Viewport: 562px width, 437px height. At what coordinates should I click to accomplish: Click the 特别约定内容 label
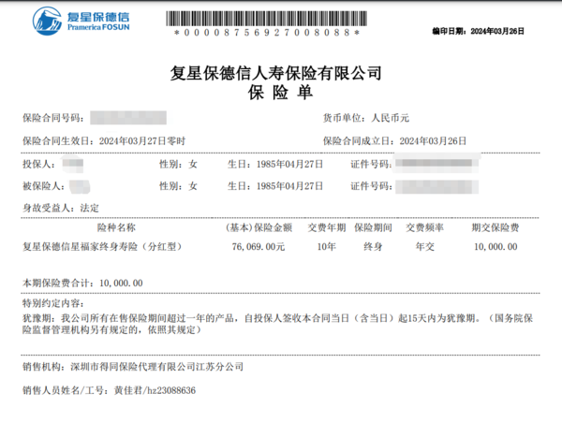(53, 303)
